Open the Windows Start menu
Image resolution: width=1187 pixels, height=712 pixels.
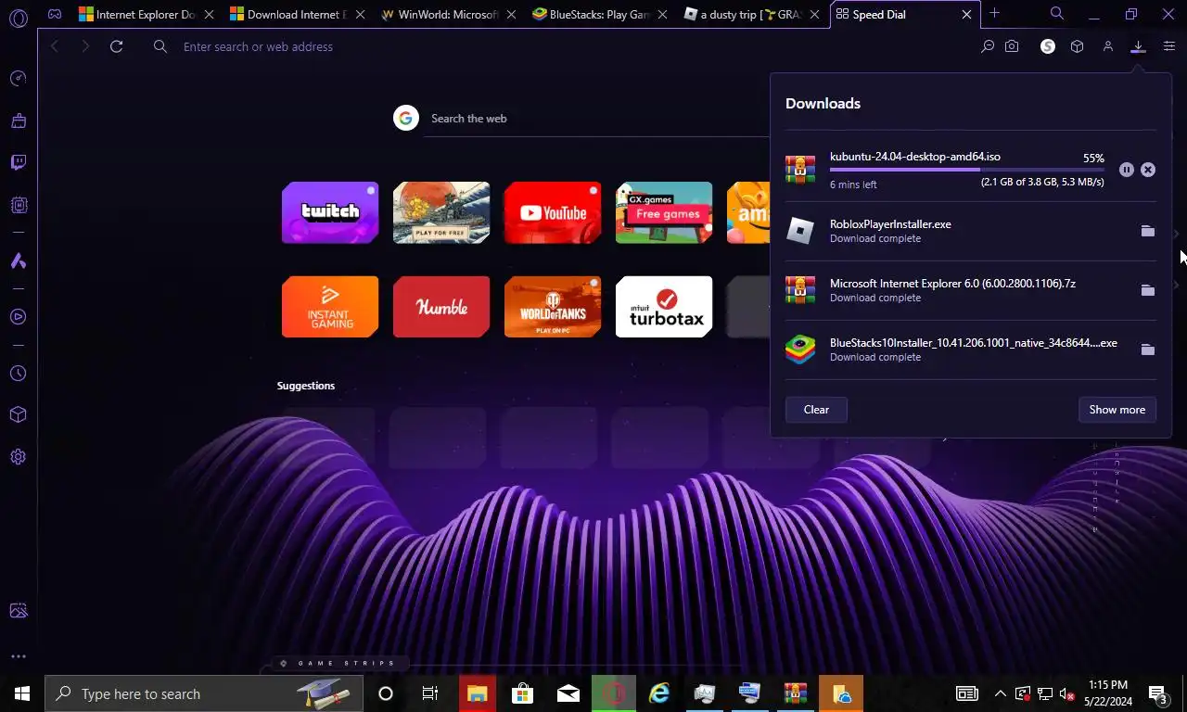click(x=21, y=693)
